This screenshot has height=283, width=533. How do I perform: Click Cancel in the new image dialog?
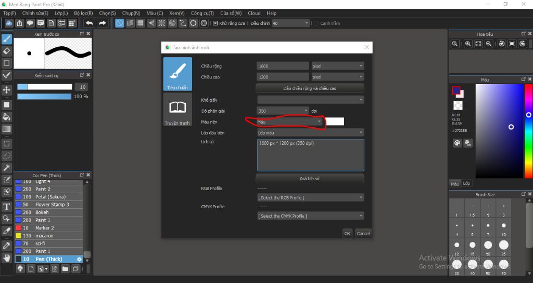tap(363, 233)
